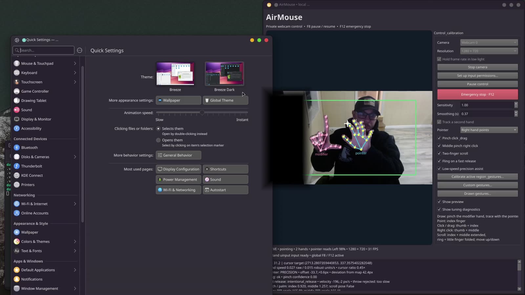Open the Display Configuration page button
Screen dimensions: 525x295
click(x=178, y=169)
